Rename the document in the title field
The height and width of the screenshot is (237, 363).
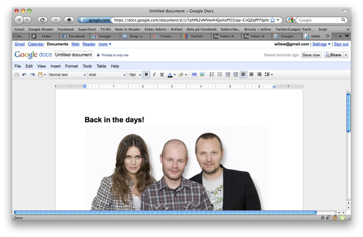pyautogui.click(x=73, y=54)
